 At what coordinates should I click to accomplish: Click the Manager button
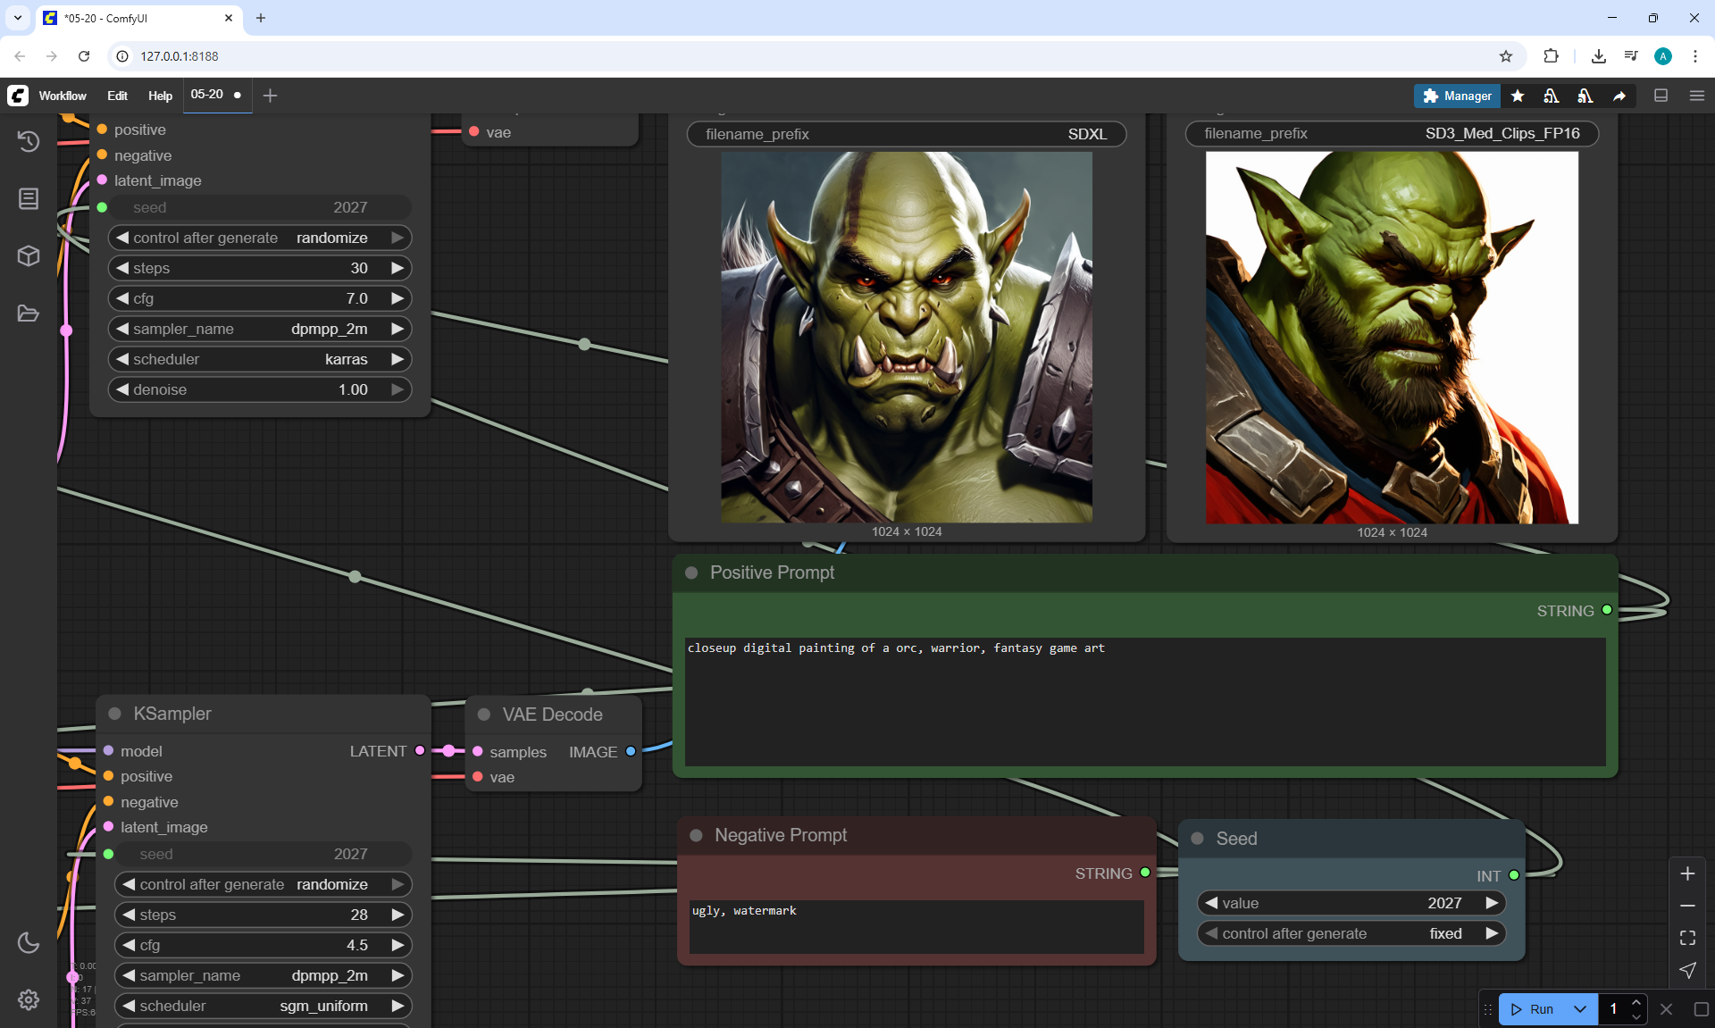(x=1457, y=96)
